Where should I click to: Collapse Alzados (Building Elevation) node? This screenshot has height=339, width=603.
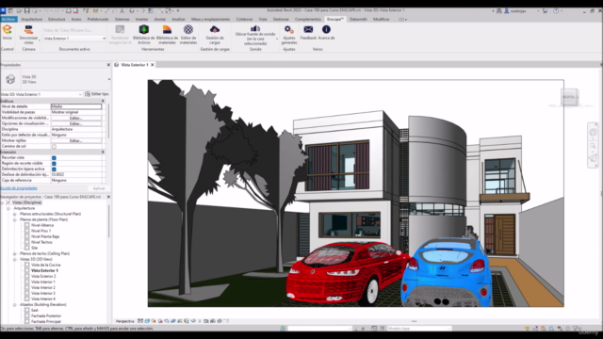tap(15, 305)
